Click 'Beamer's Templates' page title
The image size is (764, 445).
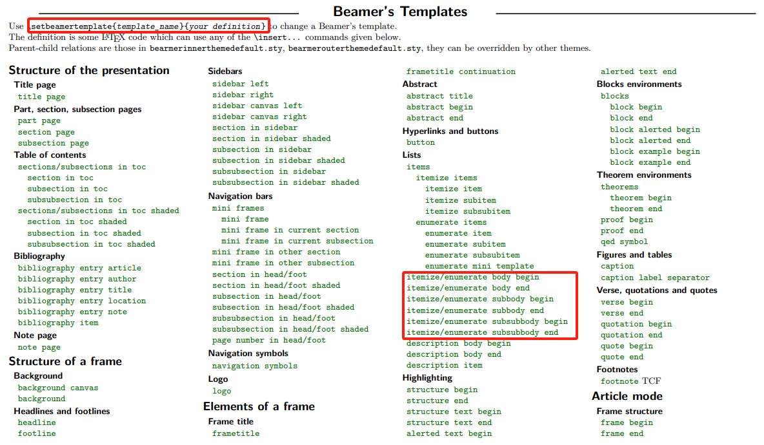click(x=400, y=12)
